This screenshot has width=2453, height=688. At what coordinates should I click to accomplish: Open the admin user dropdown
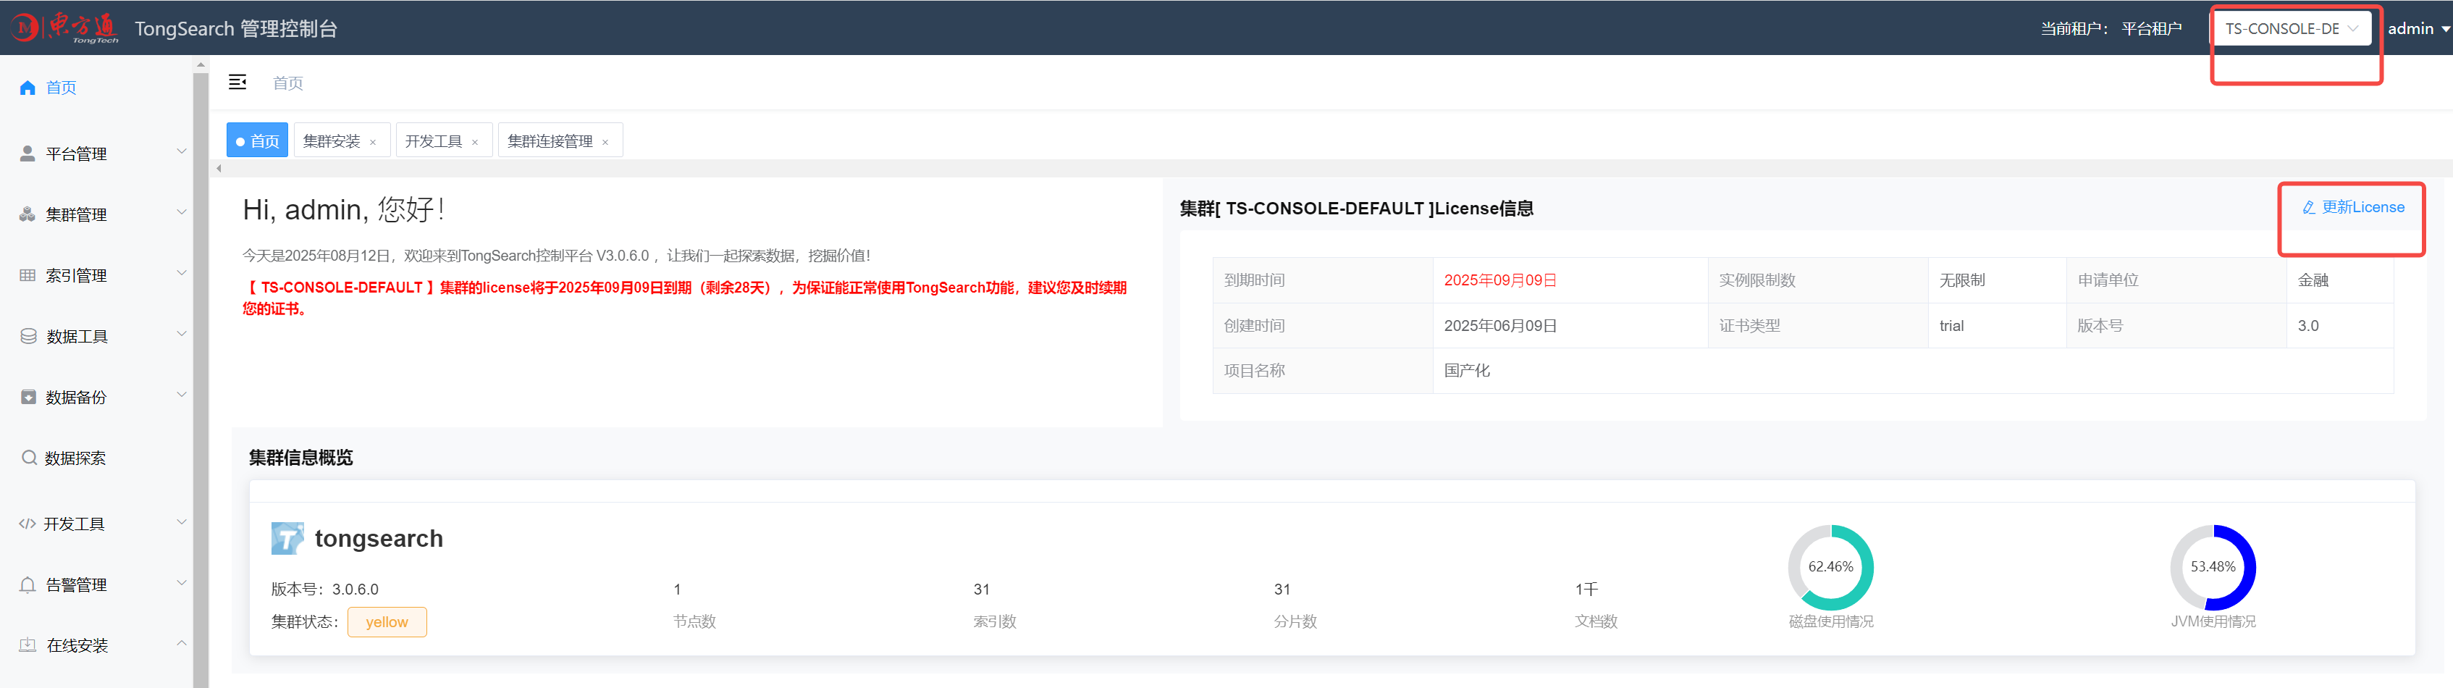click(2418, 28)
